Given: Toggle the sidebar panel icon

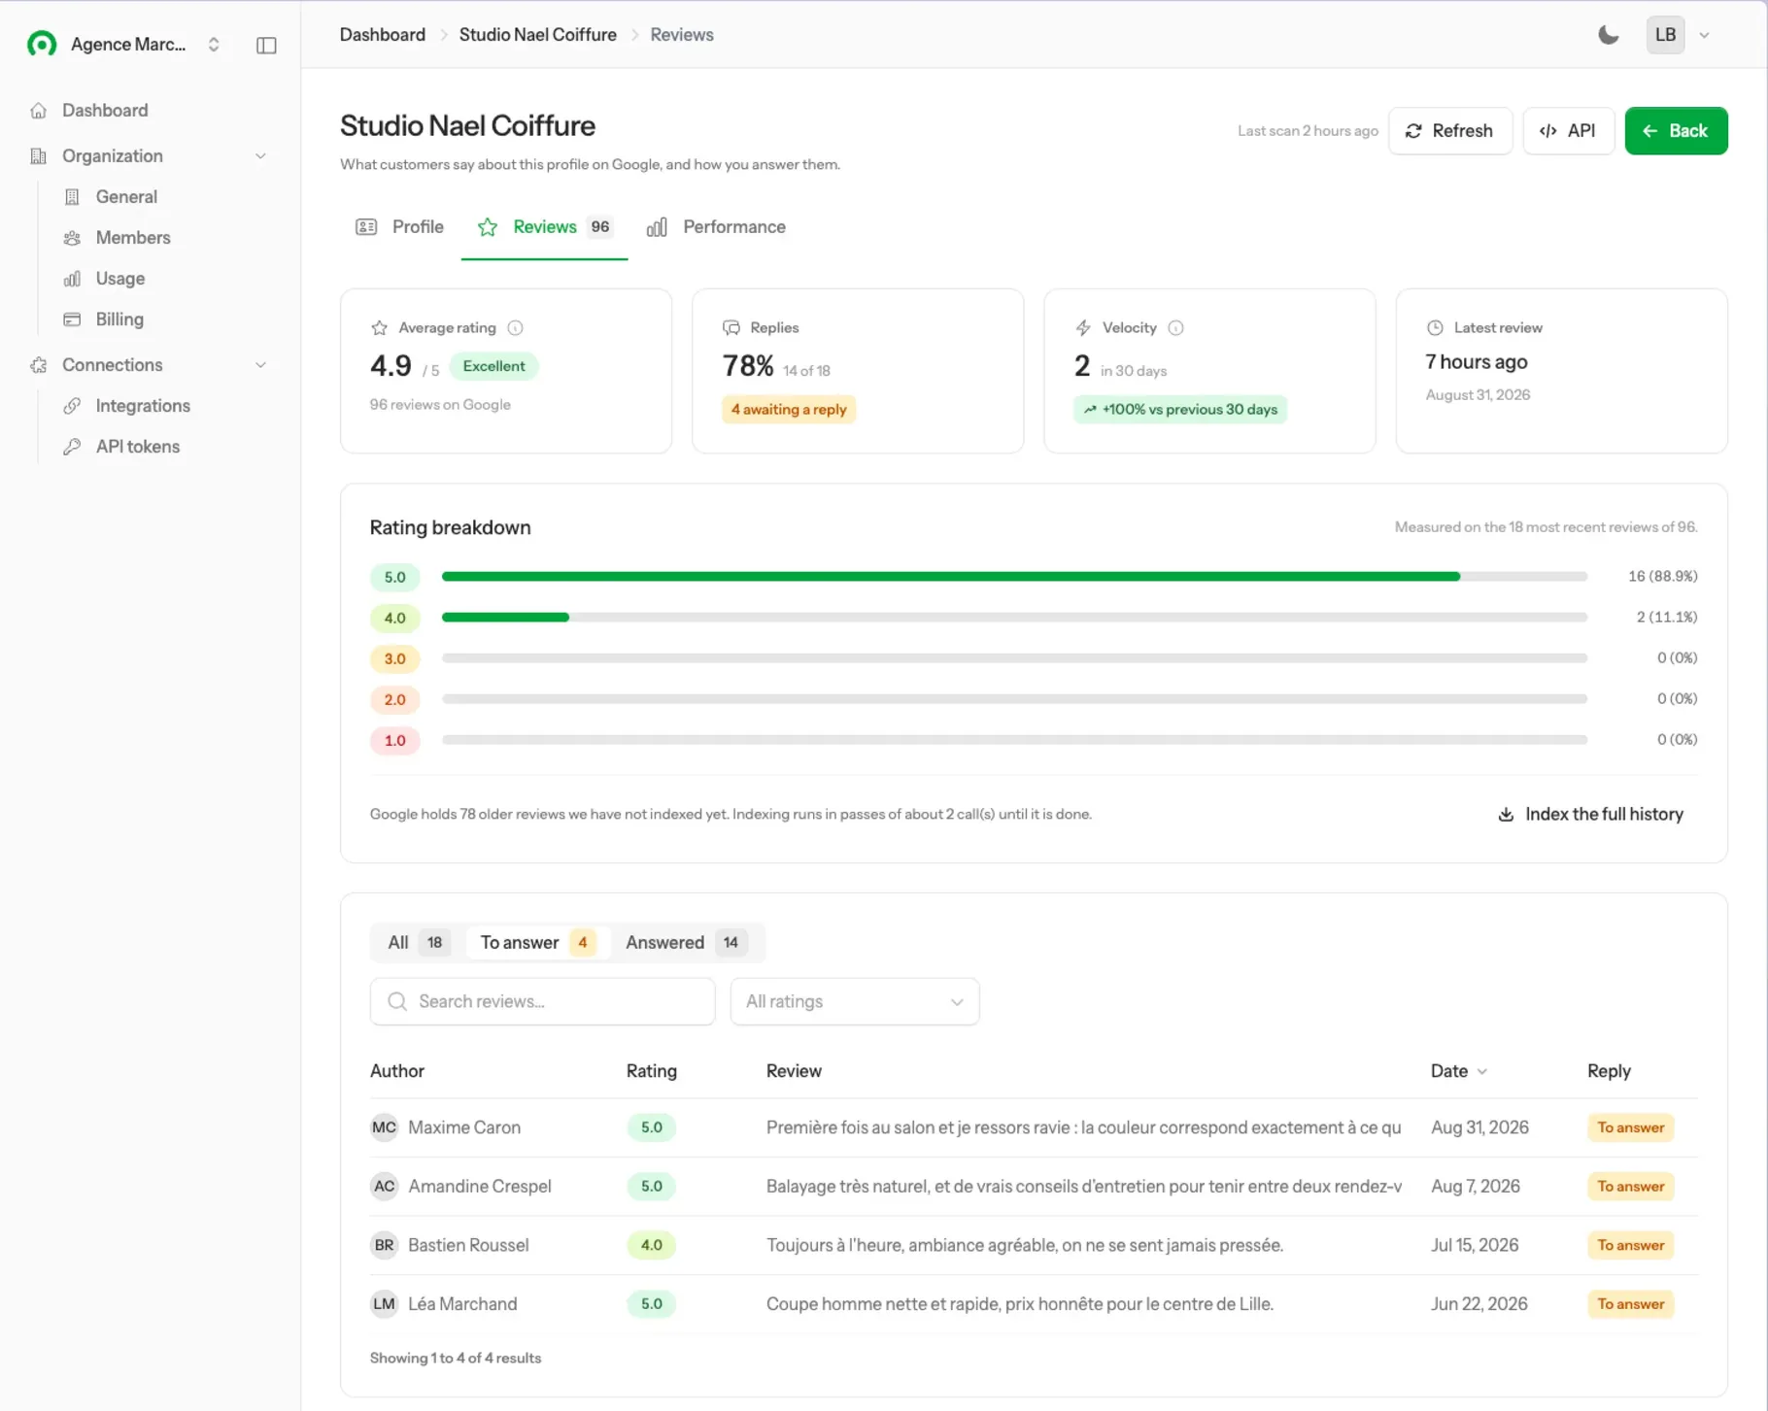Looking at the screenshot, I should 266,45.
